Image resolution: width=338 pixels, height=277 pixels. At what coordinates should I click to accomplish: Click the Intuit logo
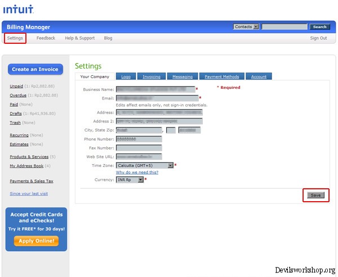click(19, 9)
